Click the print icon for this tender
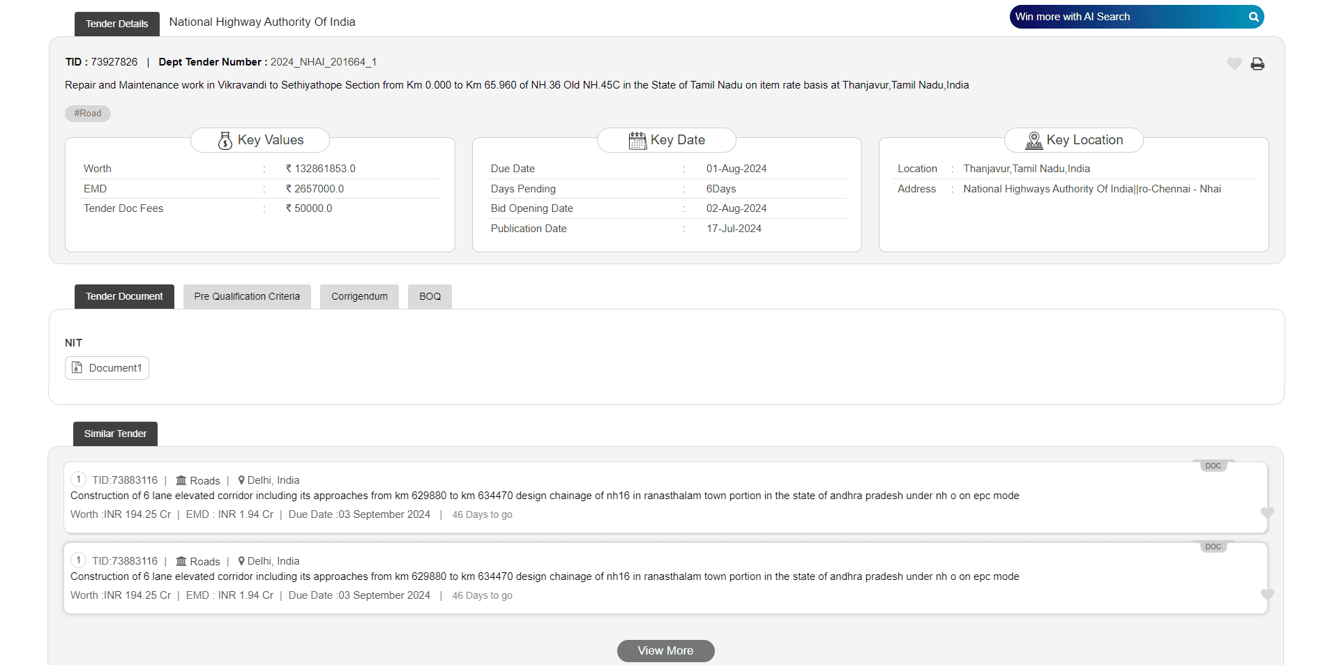Viewport: 1339px width, 665px height. (1257, 64)
